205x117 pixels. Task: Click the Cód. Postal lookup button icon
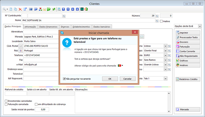[x=21, y=46]
